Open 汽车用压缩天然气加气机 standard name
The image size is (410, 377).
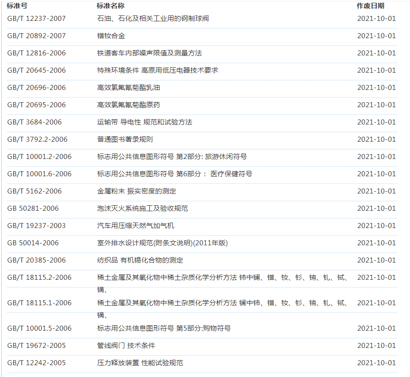[135, 226]
